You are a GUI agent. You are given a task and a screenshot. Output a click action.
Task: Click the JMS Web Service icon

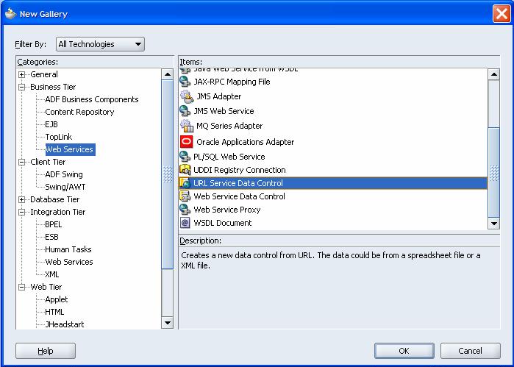point(185,111)
